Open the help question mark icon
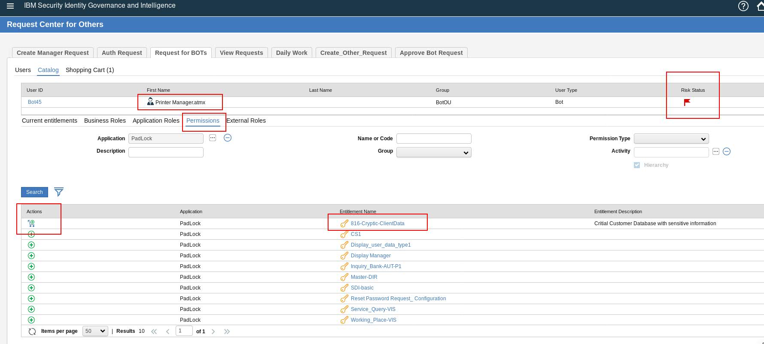764x344 pixels. (743, 6)
